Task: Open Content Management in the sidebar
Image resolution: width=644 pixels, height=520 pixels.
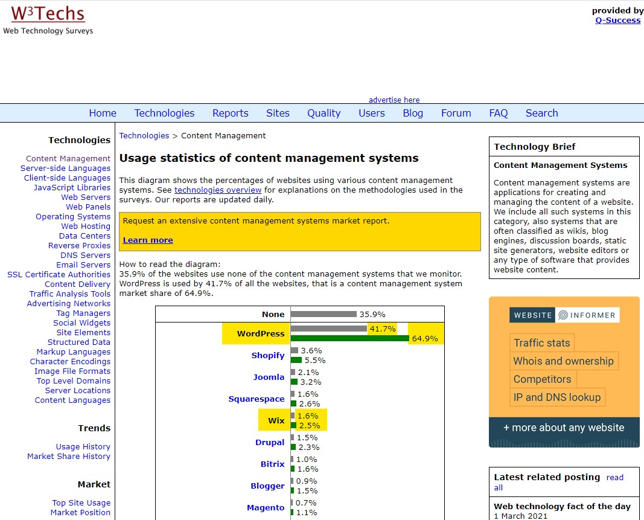Action: [68, 159]
